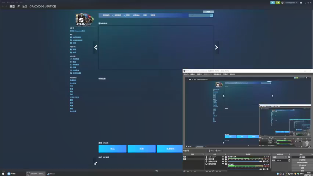
Task: Open Steam's green friends notification icon
Action: (278, 3)
